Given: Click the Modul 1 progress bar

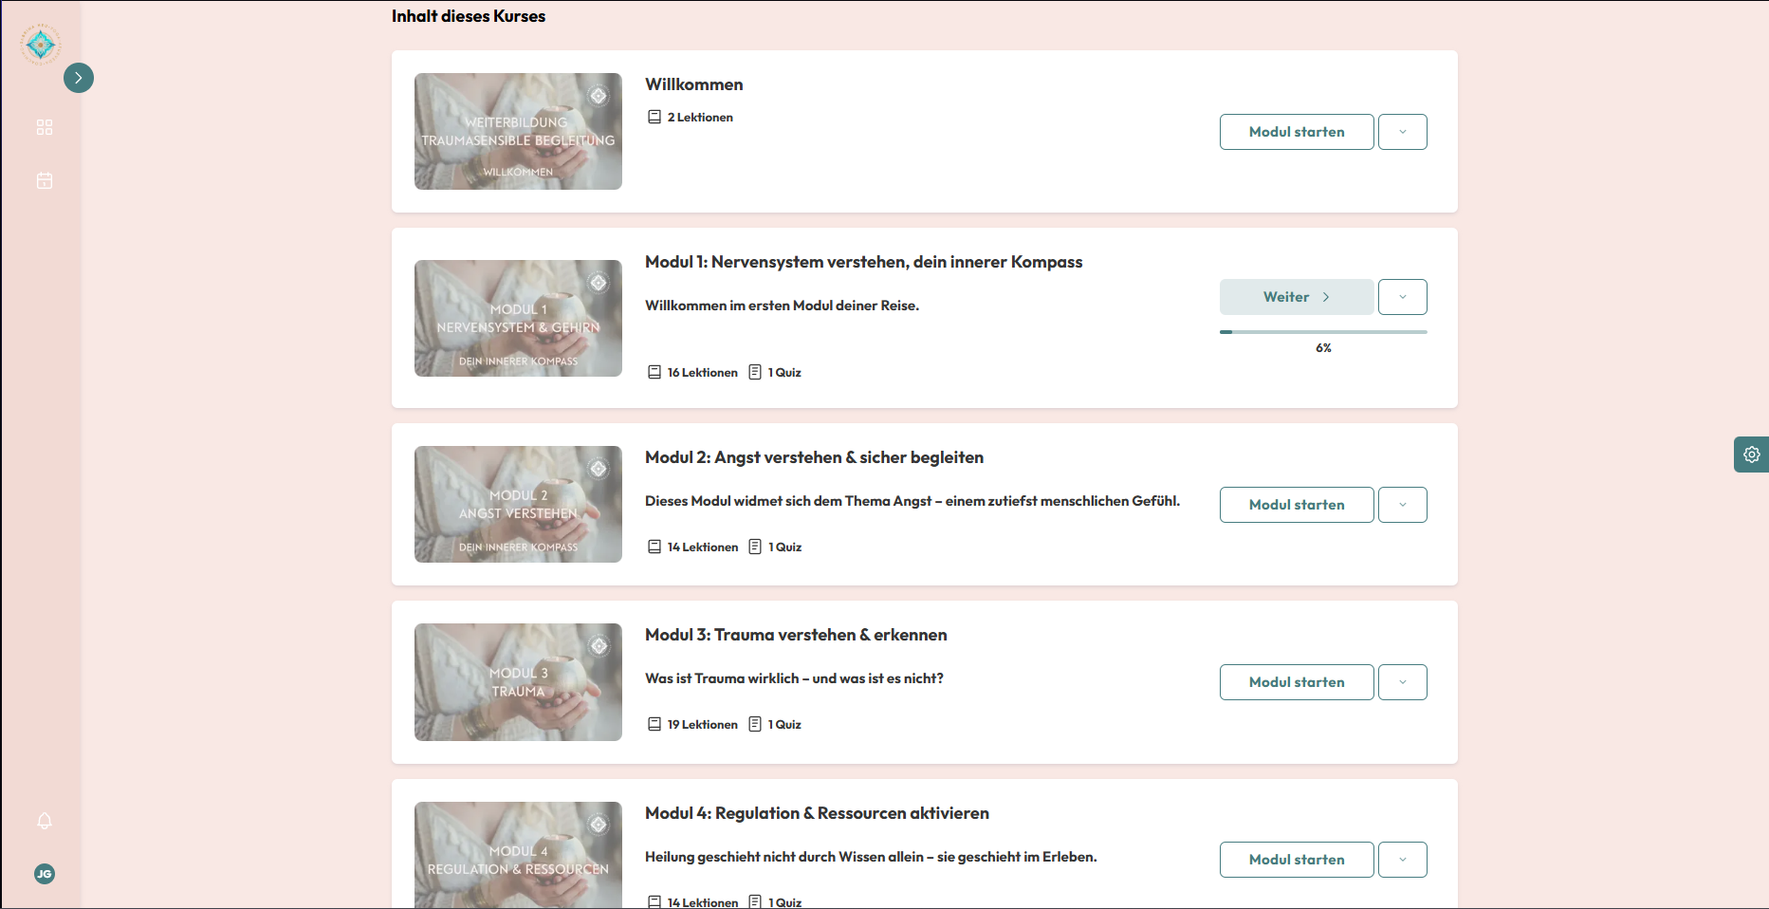Looking at the screenshot, I should 1323,332.
